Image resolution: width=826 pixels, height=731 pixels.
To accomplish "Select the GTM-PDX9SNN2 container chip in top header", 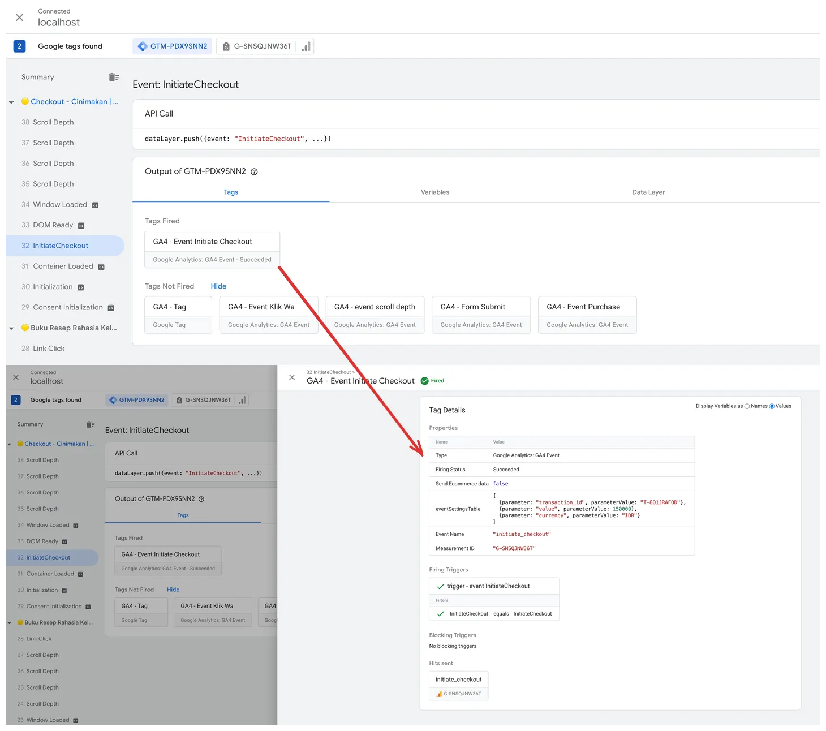I will coord(173,46).
